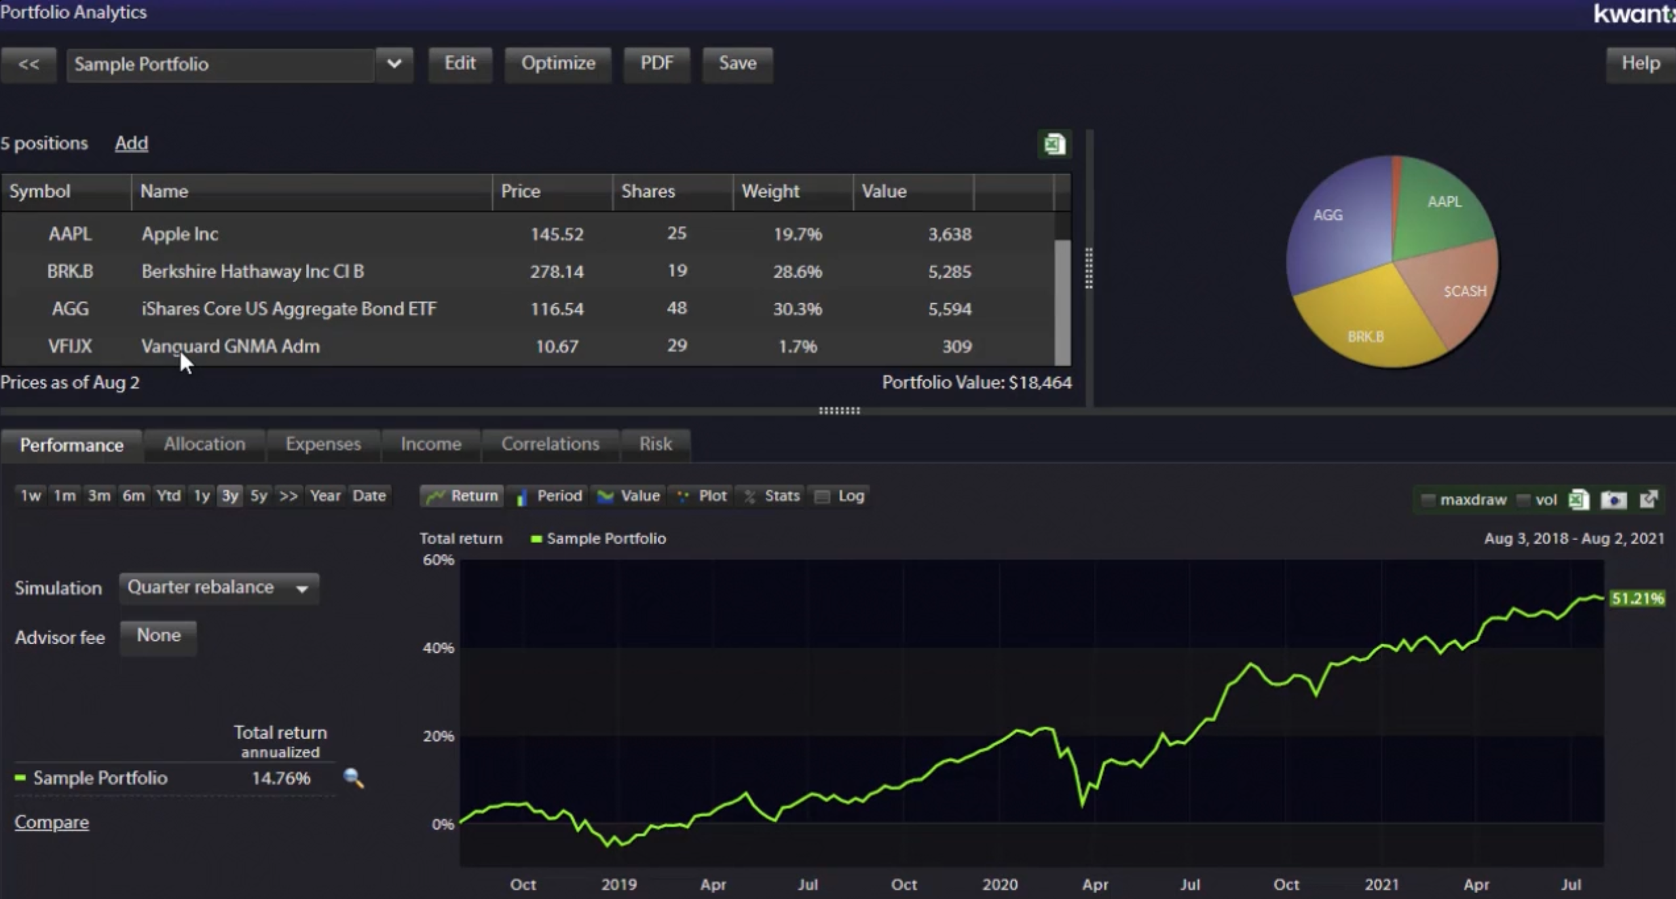Enable logarithmic scale with the Log toggle

click(x=838, y=496)
